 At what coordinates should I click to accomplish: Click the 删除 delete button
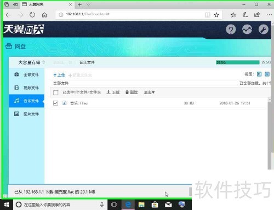click(132, 92)
